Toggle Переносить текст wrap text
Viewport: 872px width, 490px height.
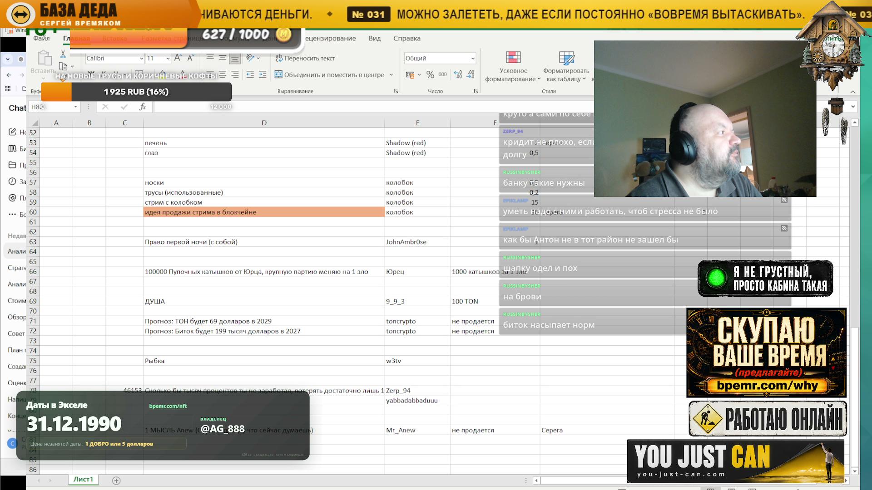[x=305, y=58]
